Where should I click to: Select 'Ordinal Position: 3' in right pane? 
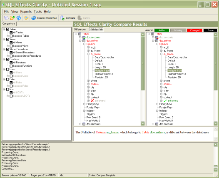click(177, 74)
